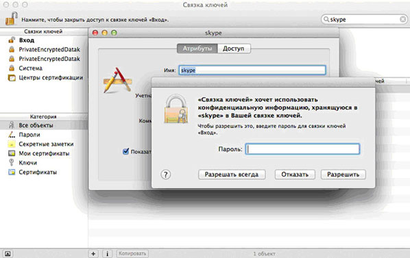The height and width of the screenshot is (258, 410).
Task: Open the help question mark button
Action: (165, 175)
